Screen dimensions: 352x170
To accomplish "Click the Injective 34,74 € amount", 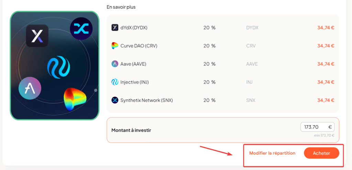I will (x=326, y=82).
